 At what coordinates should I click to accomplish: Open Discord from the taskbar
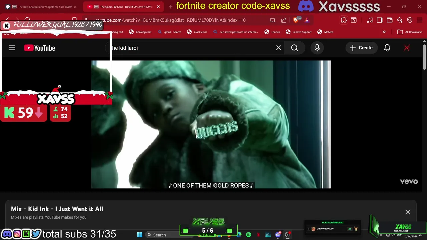[x=278, y=235]
